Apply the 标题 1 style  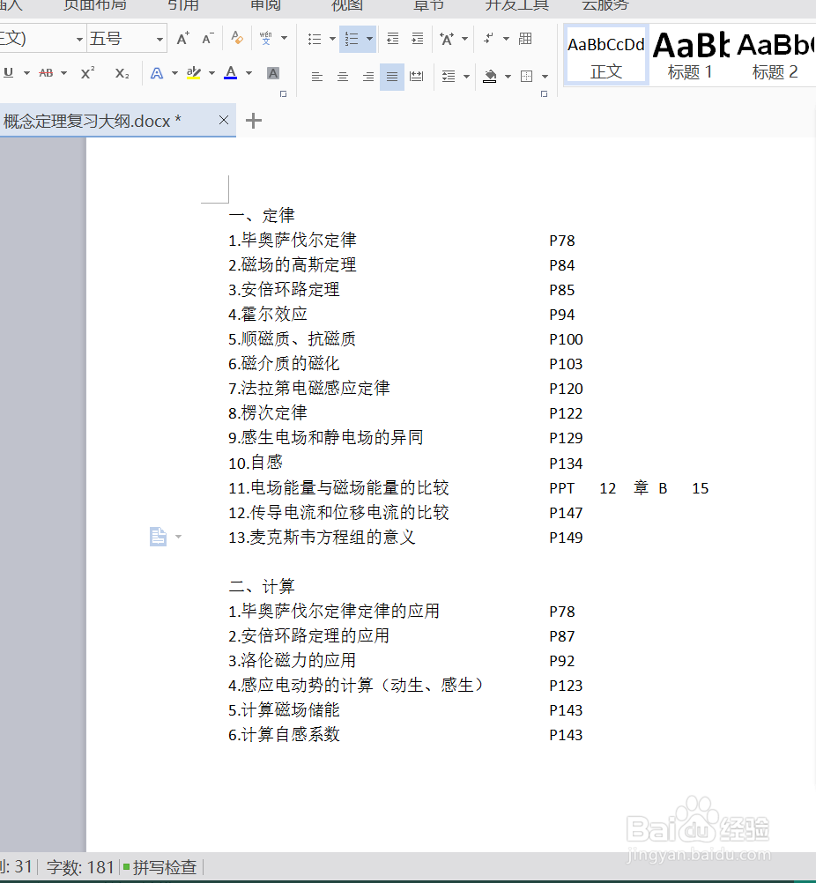[x=690, y=55]
